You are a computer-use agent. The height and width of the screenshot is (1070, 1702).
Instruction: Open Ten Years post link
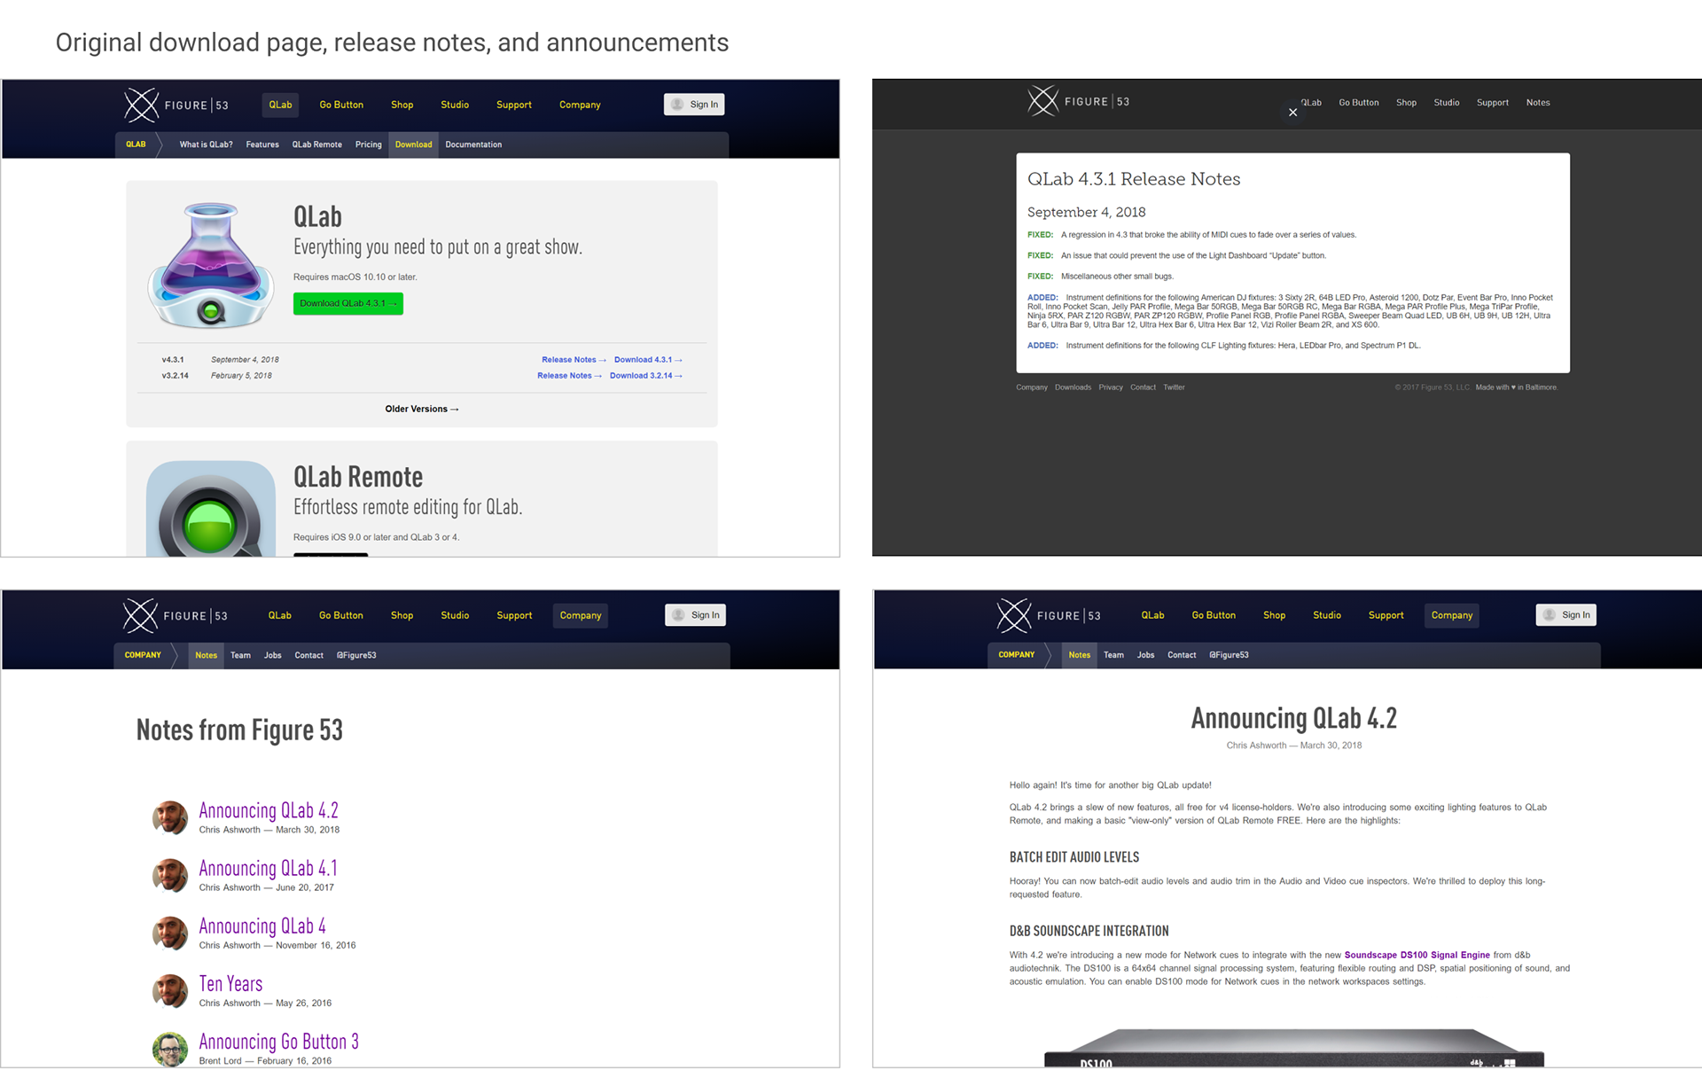pyautogui.click(x=230, y=983)
